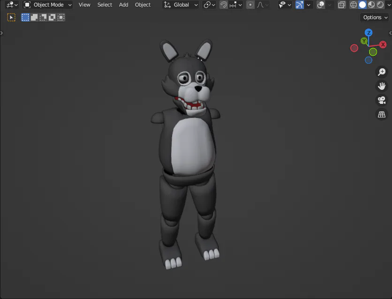The height and width of the screenshot is (299, 392).
Task: Choose the 'subtract selection' mode icon
Action: 43,17
